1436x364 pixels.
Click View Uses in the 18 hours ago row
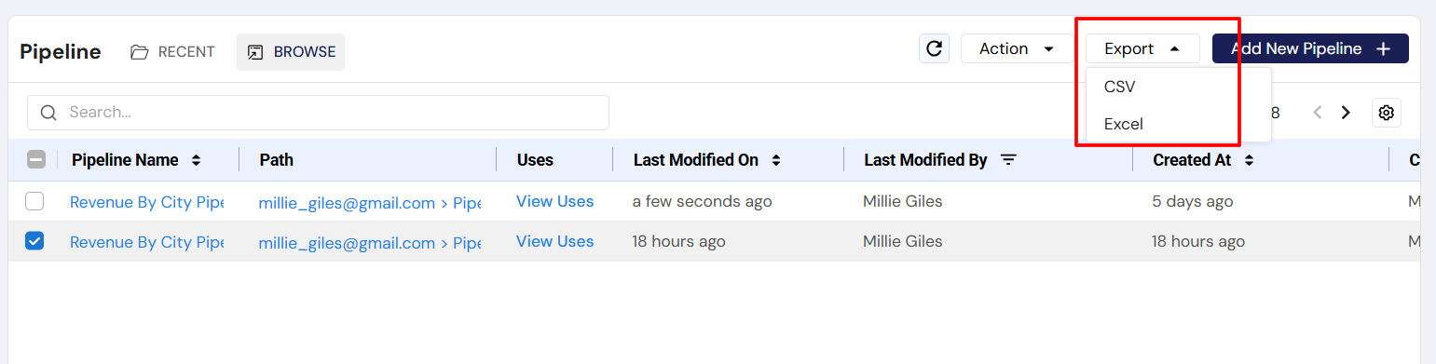point(555,241)
